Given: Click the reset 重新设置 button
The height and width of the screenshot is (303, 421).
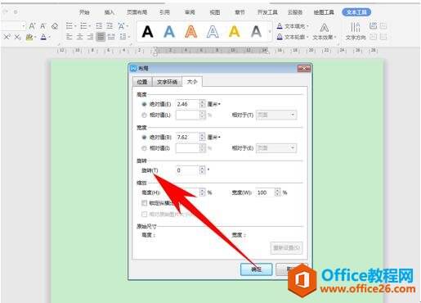Looking at the screenshot, I should click(x=286, y=248).
